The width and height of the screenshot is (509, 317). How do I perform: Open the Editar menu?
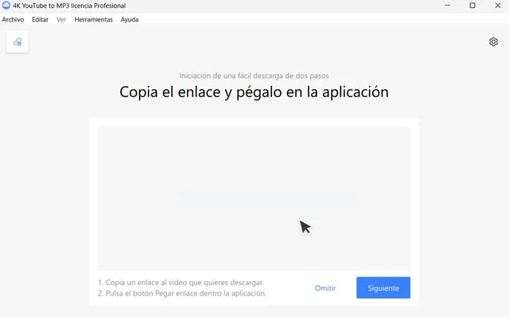[x=40, y=19]
